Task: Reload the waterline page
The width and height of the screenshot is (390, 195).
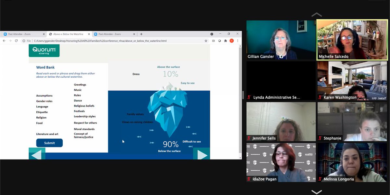Action: coord(16,41)
